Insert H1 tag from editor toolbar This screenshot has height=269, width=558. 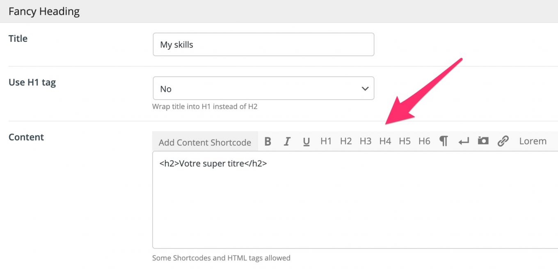pos(326,141)
